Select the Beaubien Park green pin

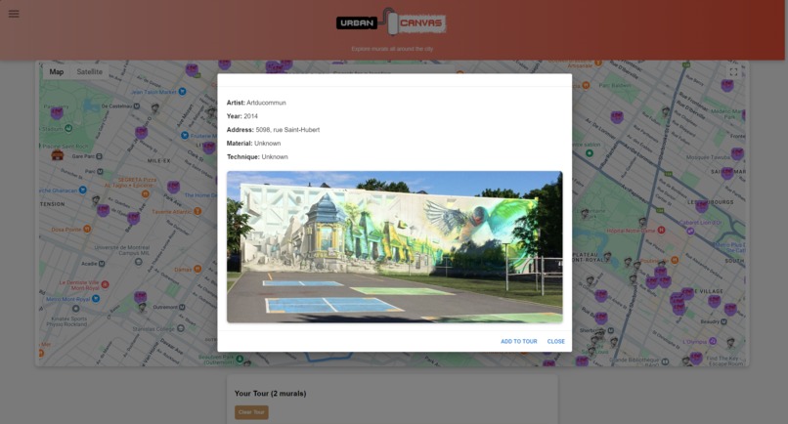tap(240, 359)
